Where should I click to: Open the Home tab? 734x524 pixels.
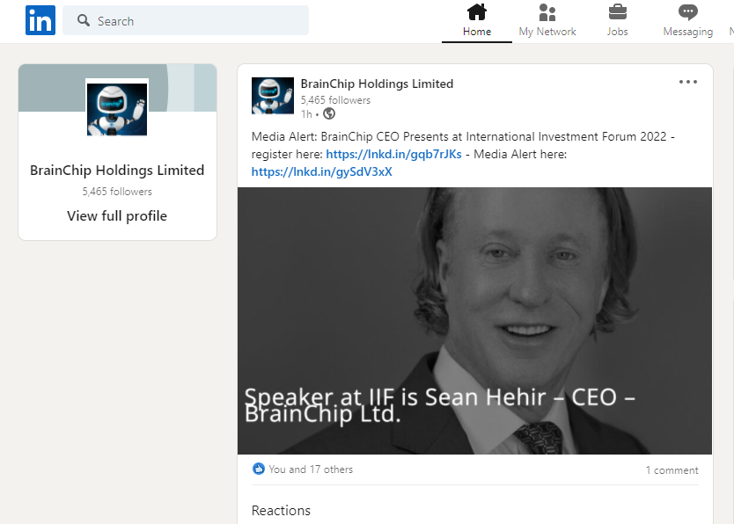[476, 20]
